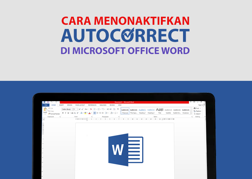
Task: Click the Help question mark icon
Action: (x=190, y=102)
